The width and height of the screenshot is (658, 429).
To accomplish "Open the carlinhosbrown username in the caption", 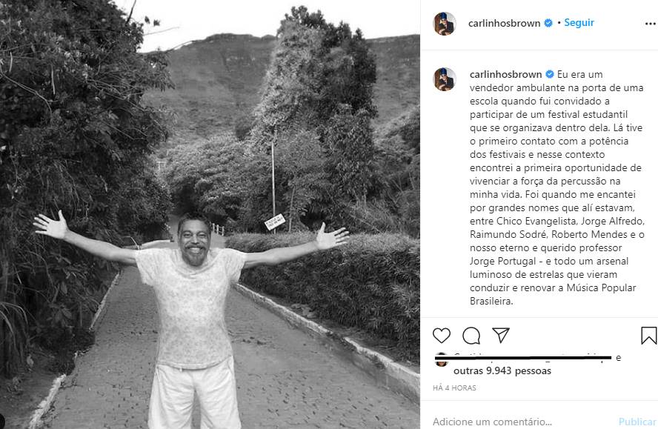I will [505, 74].
